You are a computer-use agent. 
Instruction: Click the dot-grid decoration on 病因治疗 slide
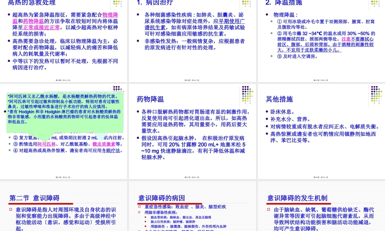coord(246,5)
